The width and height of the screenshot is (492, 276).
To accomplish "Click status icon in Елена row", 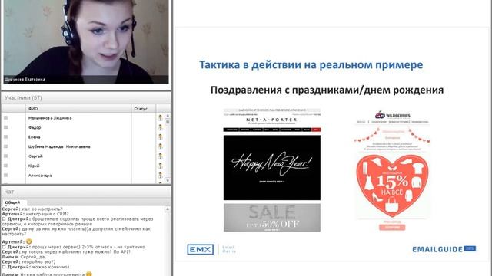I will [161, 136].
